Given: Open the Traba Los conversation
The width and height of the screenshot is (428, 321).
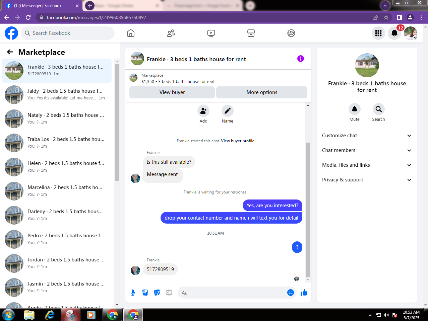Looking at the screenshot, I should (57, 143).
